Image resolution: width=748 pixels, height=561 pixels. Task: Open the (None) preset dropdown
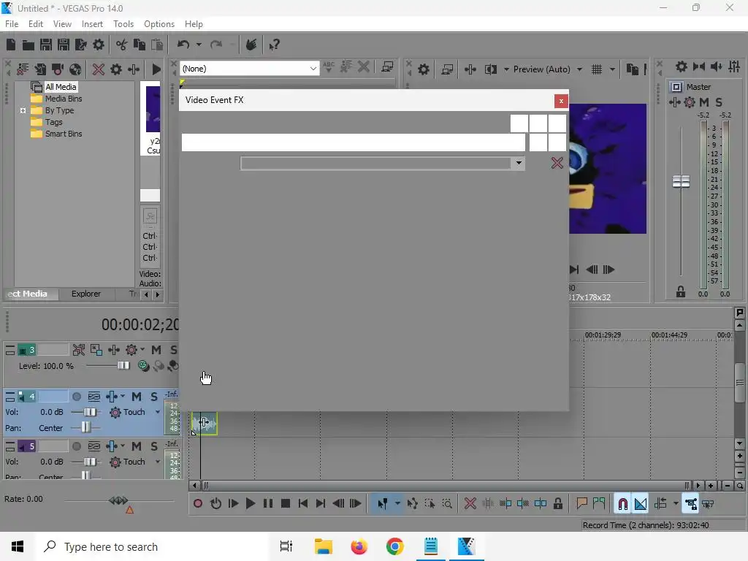point(313,69)
